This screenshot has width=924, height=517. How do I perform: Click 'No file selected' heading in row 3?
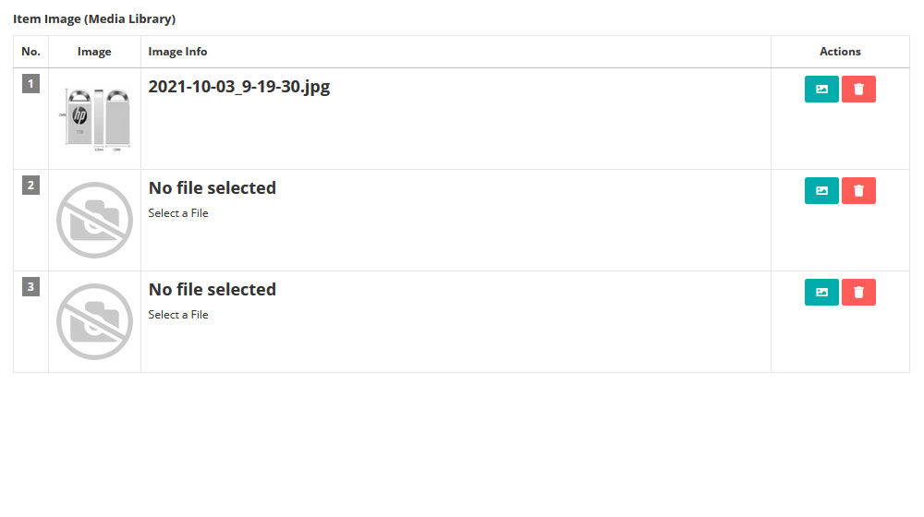coord(213,289)
